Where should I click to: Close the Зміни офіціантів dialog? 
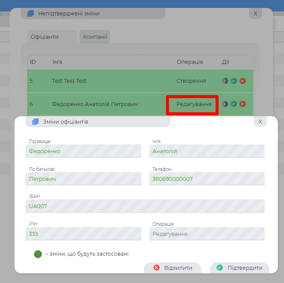tap(260, 122)
